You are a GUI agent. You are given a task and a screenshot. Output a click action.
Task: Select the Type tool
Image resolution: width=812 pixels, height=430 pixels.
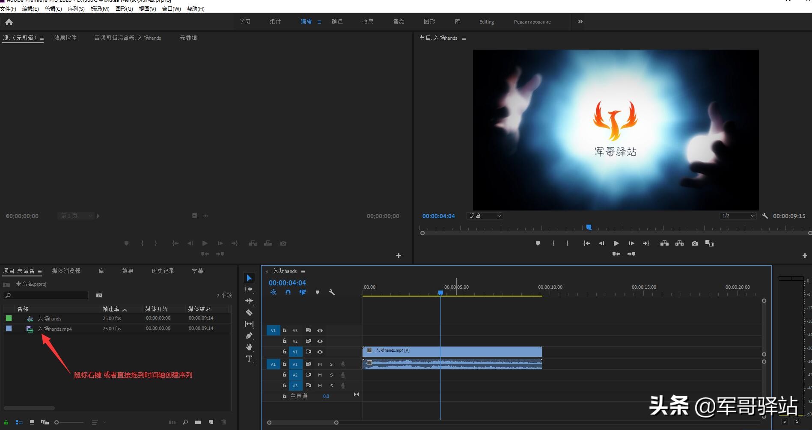coord(249,359)
